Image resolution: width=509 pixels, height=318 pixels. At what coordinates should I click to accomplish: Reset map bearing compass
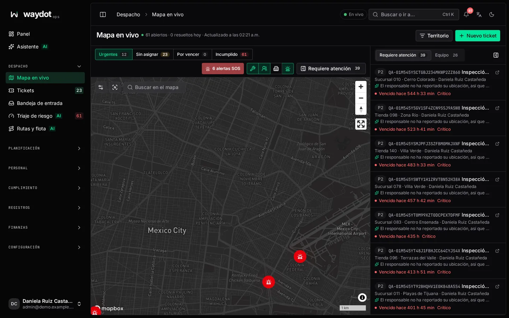tap(361, 109)
